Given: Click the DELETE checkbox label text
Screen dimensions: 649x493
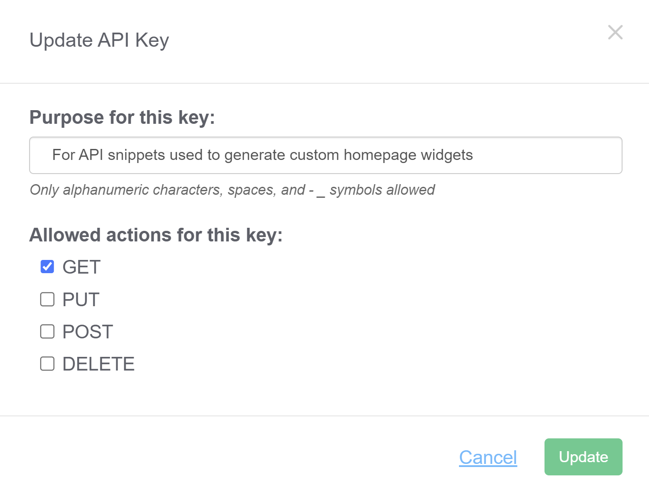Looking at the screenshot, I should pyautogui.click(x=98, y=364).
